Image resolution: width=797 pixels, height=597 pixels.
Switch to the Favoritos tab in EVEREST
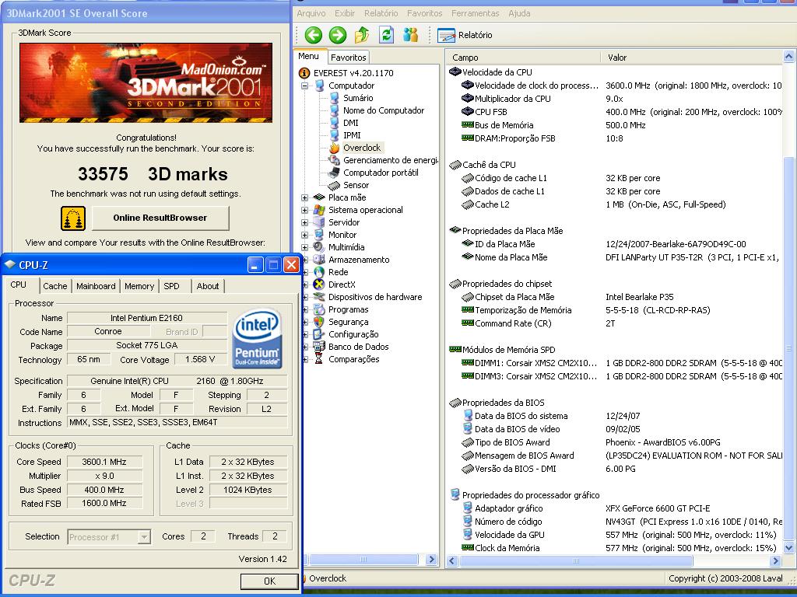point(348,58)
